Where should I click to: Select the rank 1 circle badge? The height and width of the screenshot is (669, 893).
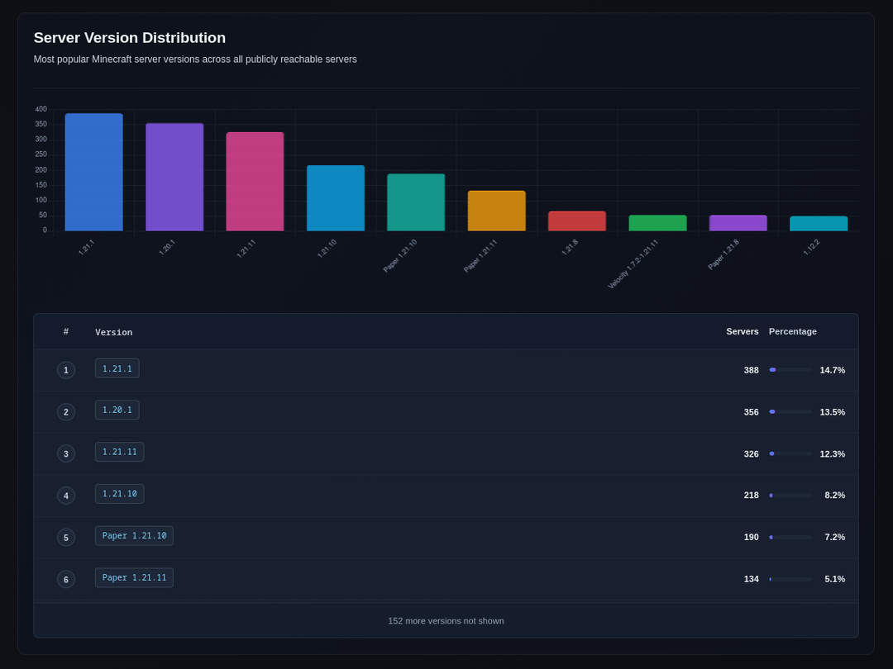(66, 370)
